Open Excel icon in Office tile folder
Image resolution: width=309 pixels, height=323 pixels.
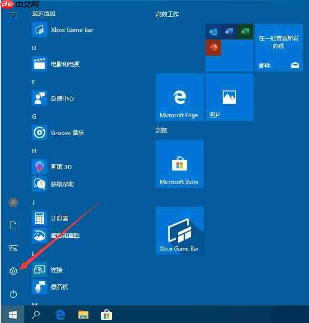click(x=245, y=32)
